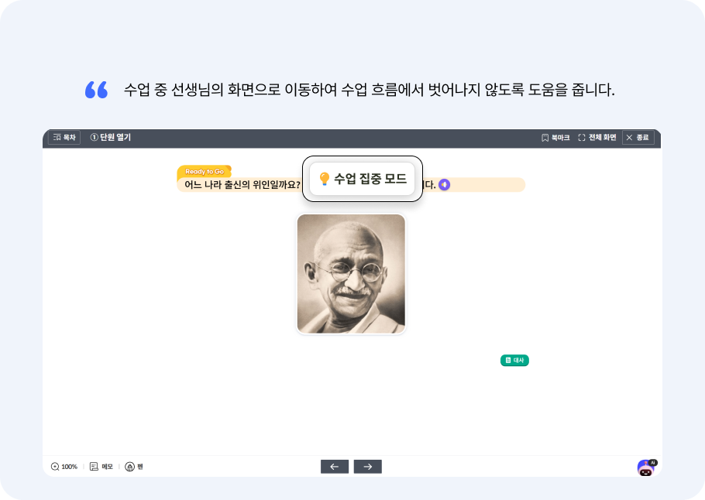
Task: Open the 대사 script dialogue popup
Action: tap(514, 360)
